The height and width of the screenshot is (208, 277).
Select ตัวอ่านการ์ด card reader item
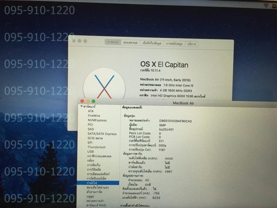pyautogui.click(x=94, y=192)
